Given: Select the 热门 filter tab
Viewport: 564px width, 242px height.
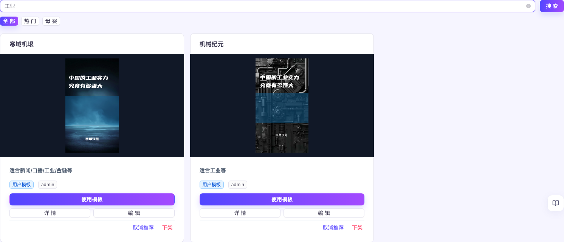Looking at the screenshot, I should (30, 21).
